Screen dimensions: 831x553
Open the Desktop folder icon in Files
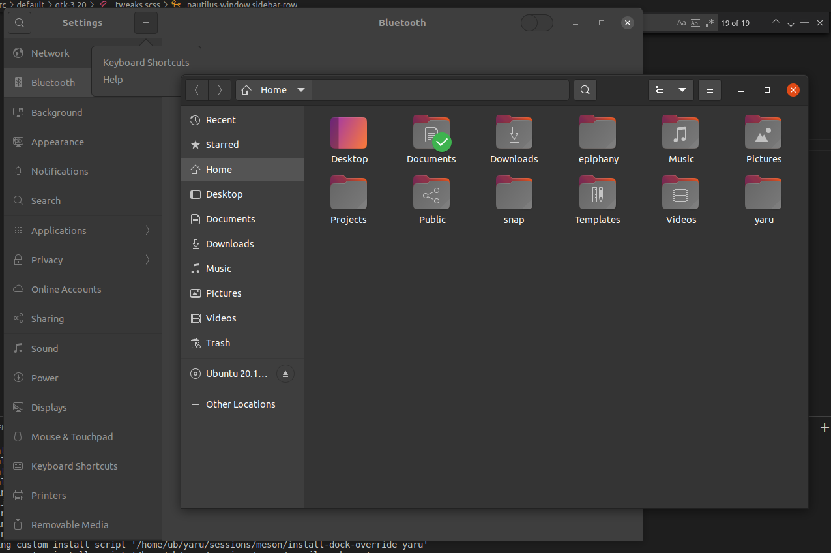click(x=349, y=133)
